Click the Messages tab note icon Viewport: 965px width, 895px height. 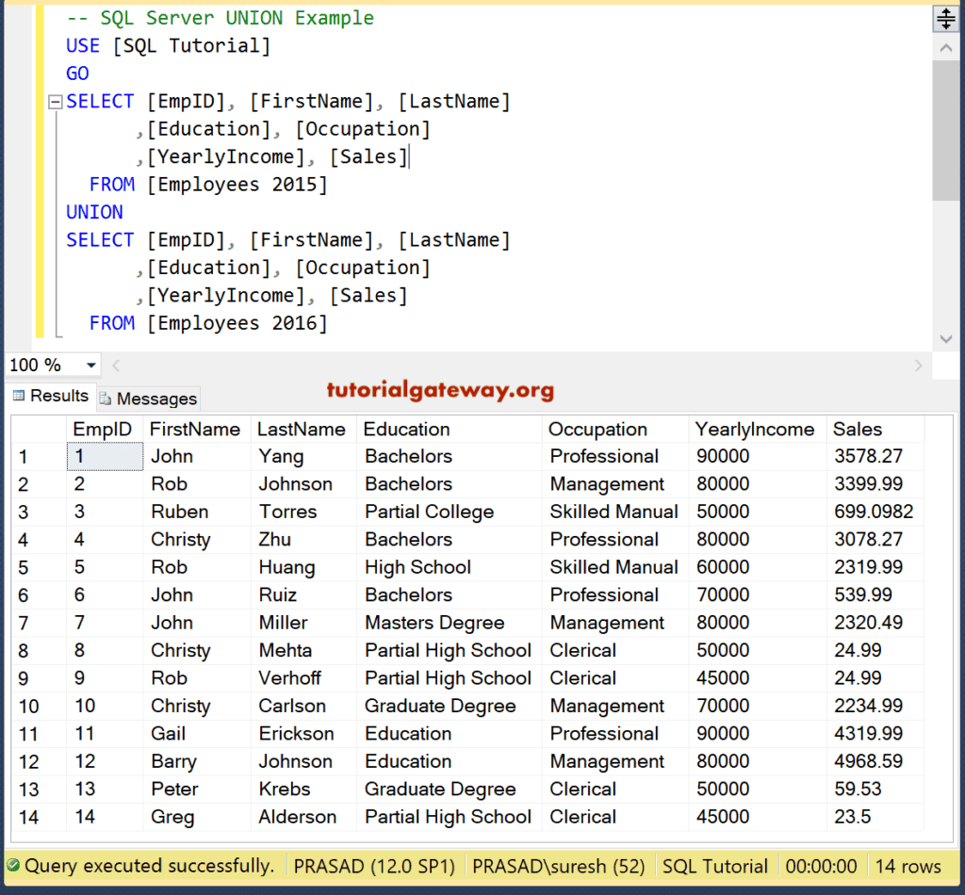tap(106, 399)
